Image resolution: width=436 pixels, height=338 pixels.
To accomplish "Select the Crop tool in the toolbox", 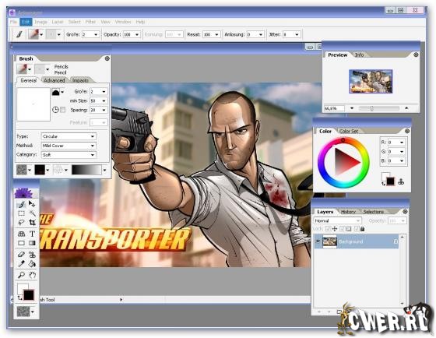I will (x=32, y=222).
